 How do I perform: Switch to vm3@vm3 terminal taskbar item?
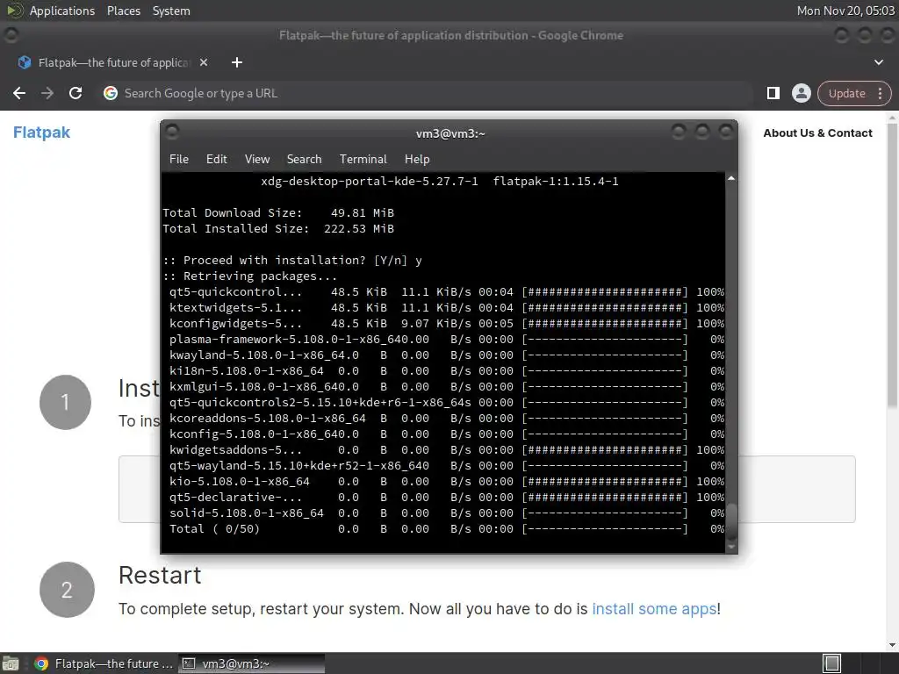(251, 663)
